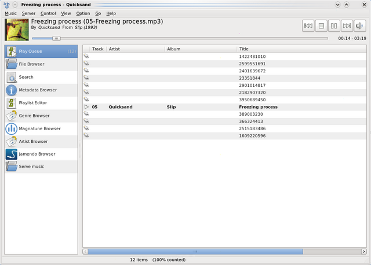Sort the queue by Title column
371x265 pixels.
(301, 49)
